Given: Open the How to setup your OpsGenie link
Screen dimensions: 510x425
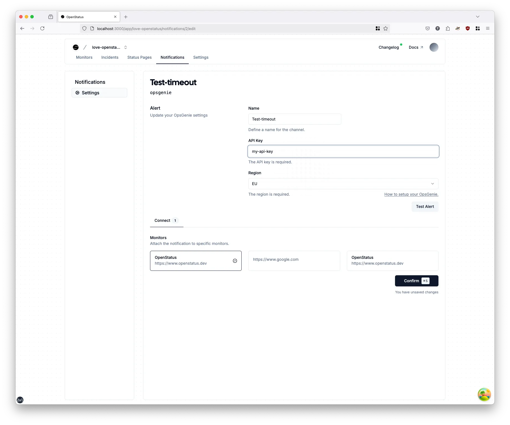Looking at the screenshot, I should coord(411,194).
